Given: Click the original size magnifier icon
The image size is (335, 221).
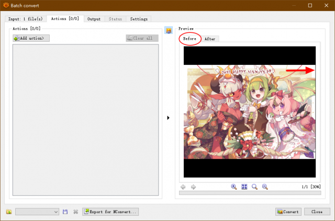Looking at the screenshot, I should [x=254, y=187].
